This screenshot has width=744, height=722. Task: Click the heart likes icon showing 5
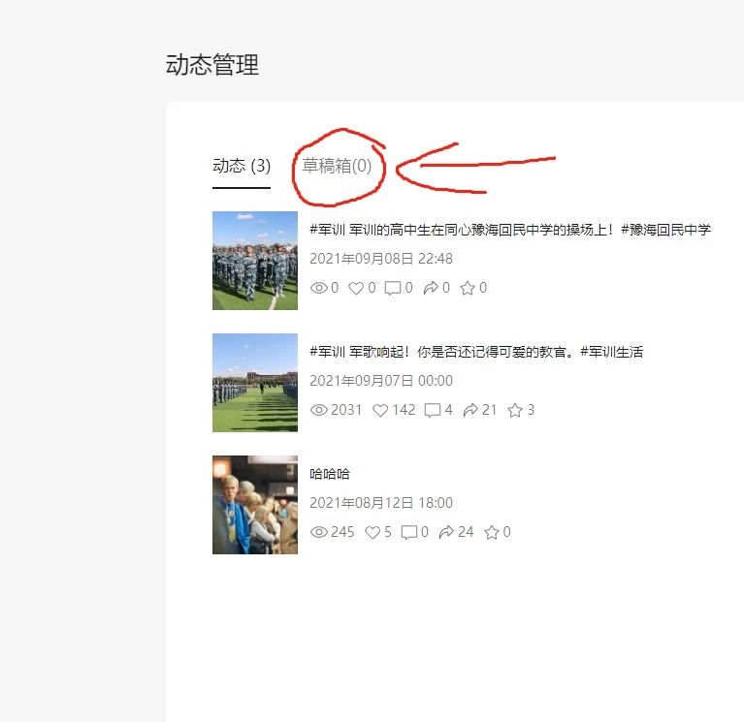372,532
